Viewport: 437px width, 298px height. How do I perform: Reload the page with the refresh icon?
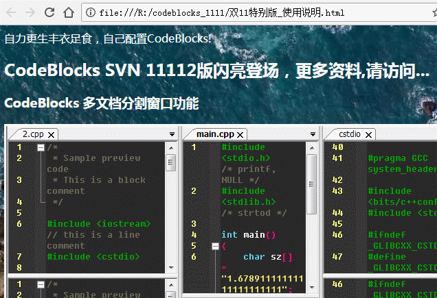(x=49, y=12)
